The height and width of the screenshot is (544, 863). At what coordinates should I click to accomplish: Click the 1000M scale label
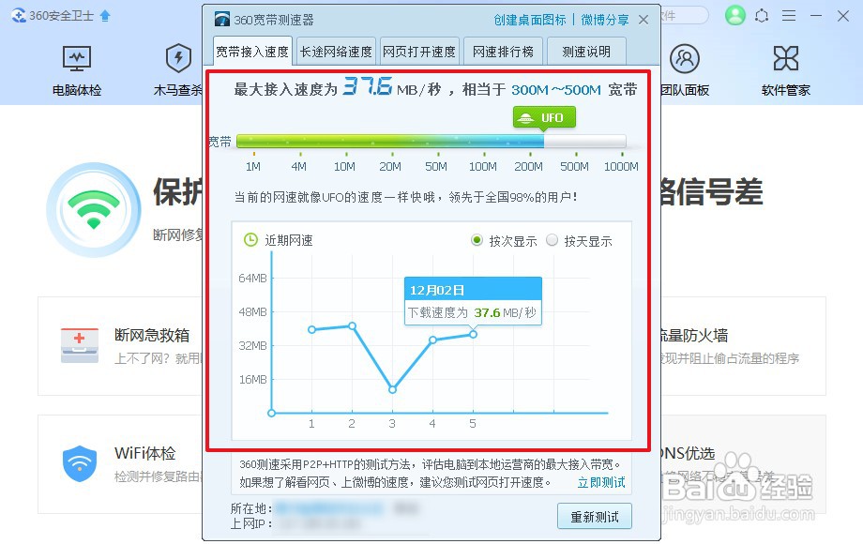coord(621,167)
